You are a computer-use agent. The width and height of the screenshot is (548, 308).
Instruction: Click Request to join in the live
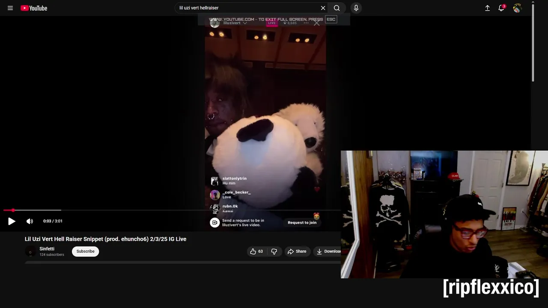(302, 222)
